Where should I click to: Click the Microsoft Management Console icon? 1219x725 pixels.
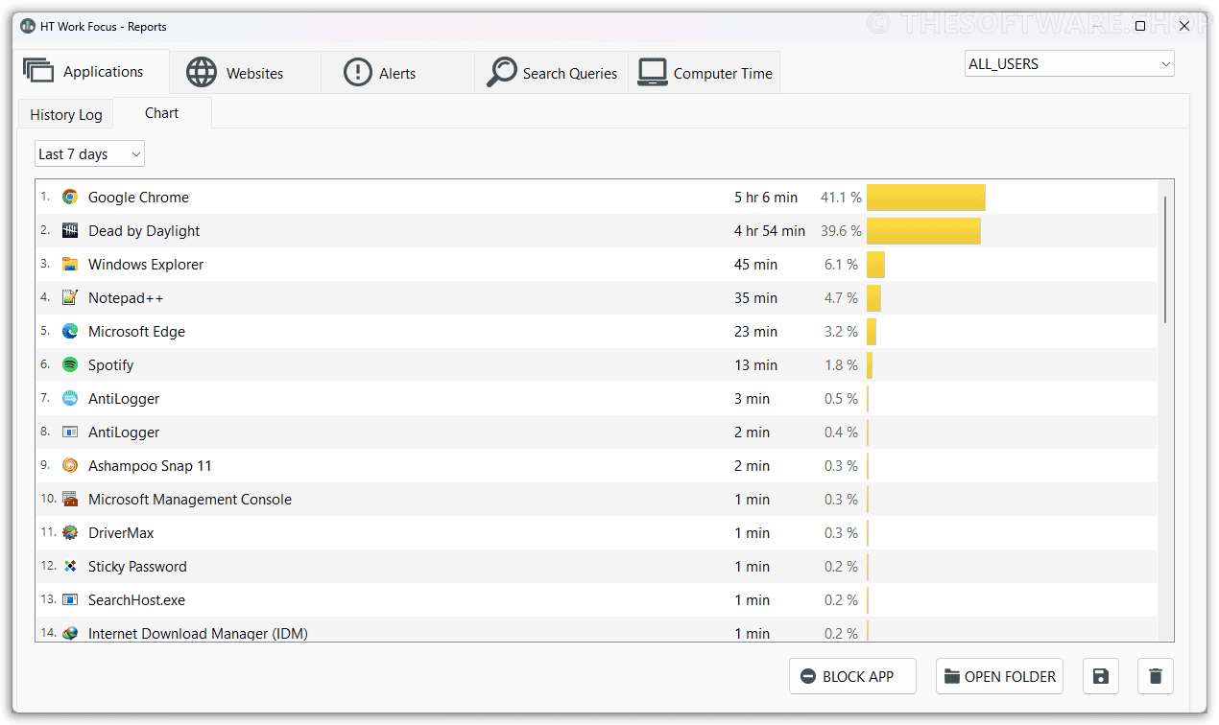(70, 500)
